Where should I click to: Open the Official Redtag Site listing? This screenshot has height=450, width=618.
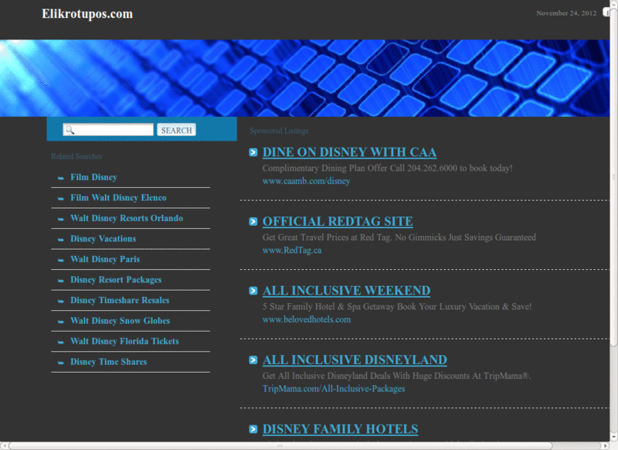coord(338,222)
